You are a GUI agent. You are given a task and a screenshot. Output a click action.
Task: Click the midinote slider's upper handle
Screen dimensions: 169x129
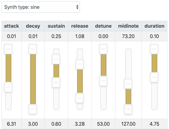click(128, 84)
